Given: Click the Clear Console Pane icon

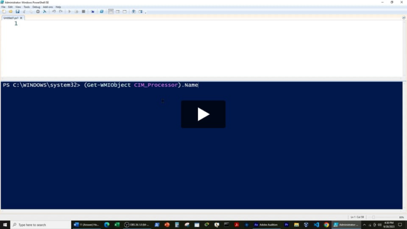Looking at the screenshot, I should (x=45, y=11).
